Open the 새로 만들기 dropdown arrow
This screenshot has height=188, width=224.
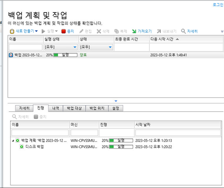(x=36, y=31)
